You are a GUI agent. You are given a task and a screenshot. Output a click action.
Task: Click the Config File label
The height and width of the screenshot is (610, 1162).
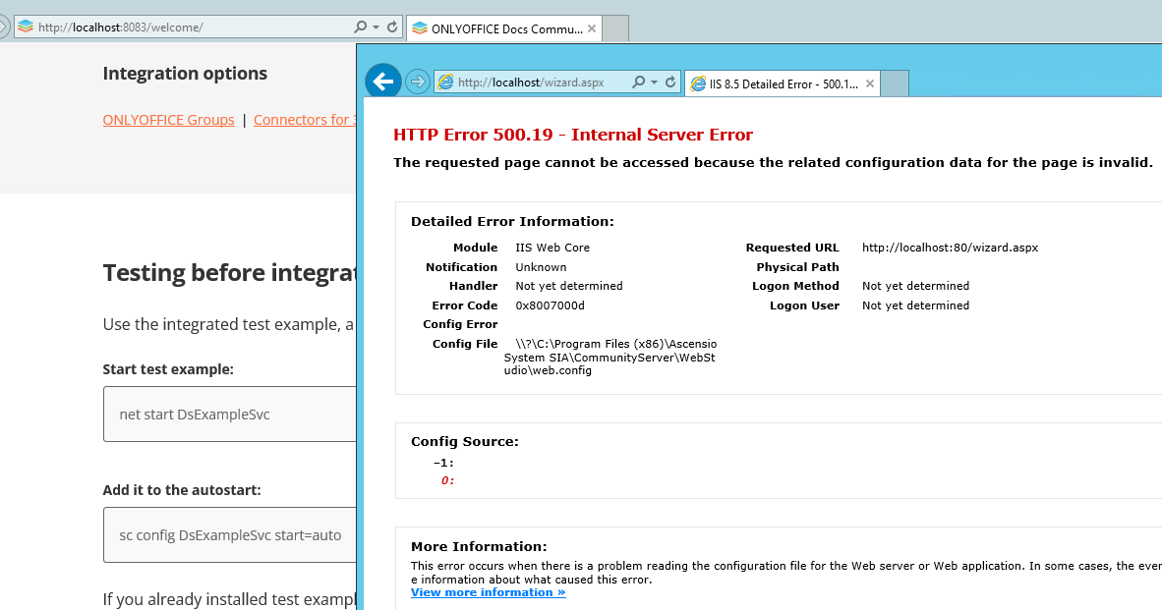click(x=465, y=344)
